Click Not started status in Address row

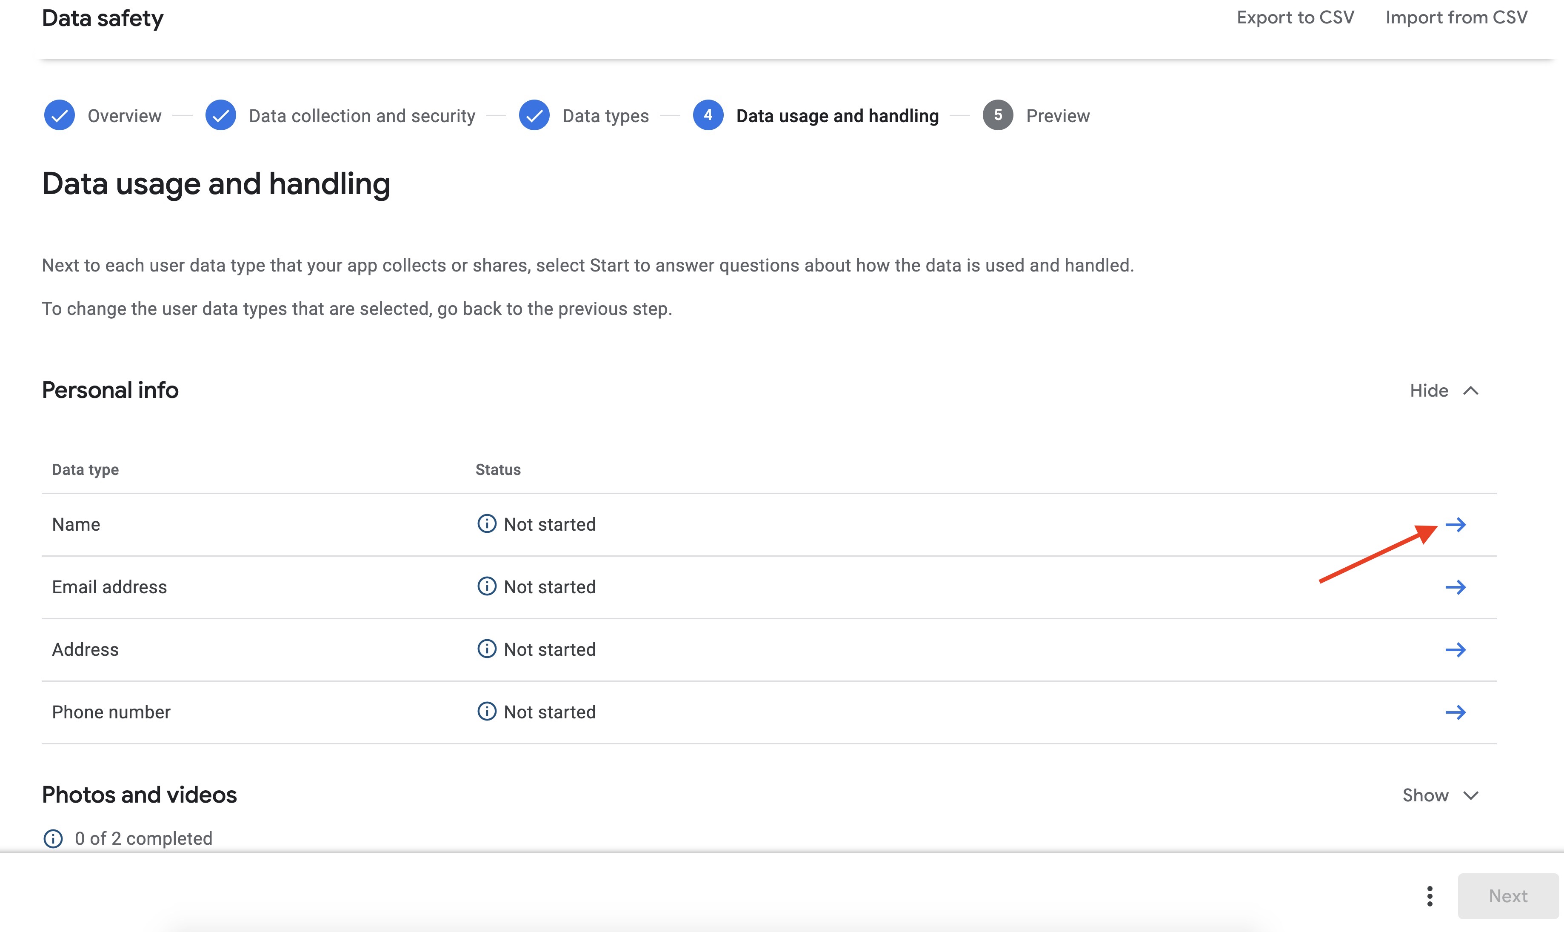[549, 649]
